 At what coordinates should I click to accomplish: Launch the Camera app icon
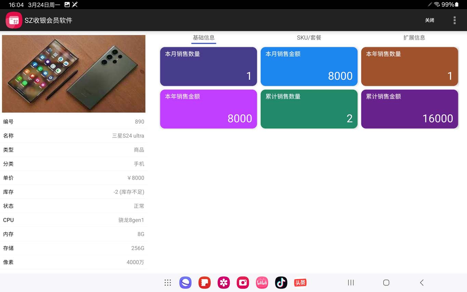click(x=243, y=282)
